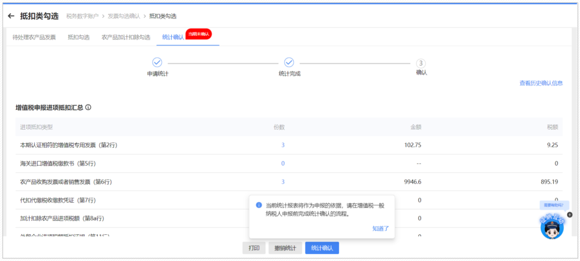The image size is (580, 261).
Task: Click the 统计完成 step checkmark circle
Action: (x=289, y=62)
